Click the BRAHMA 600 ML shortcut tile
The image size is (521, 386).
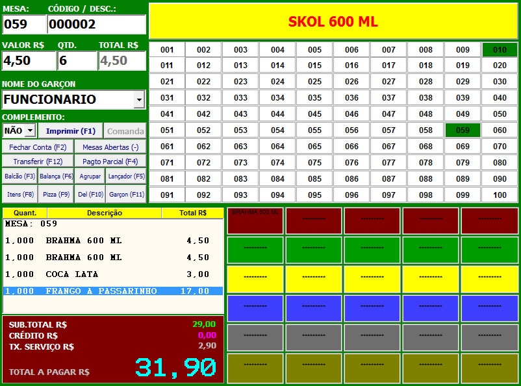[x=255, y=221]
